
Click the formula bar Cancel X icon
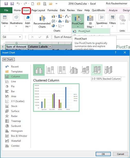(x=32, y=37)
